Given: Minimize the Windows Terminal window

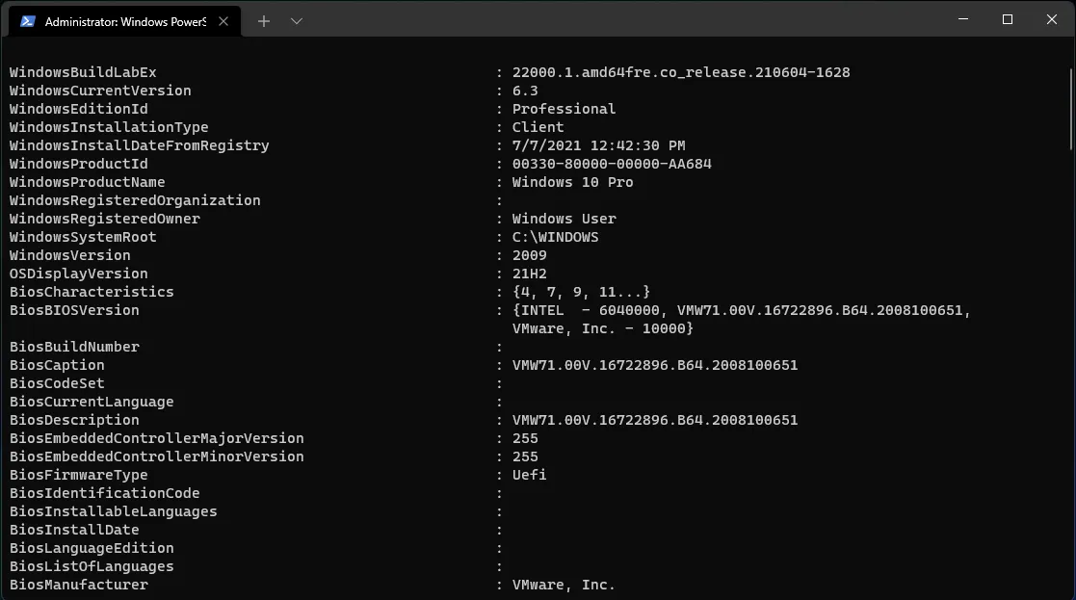Looking at the screenshot, I should coord(962,19).
